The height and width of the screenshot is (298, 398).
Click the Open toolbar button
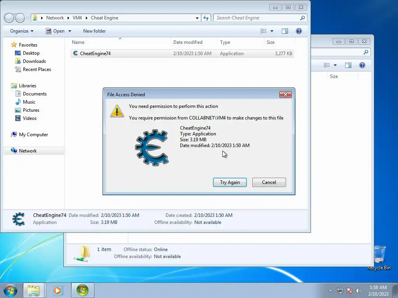(55, 31)
